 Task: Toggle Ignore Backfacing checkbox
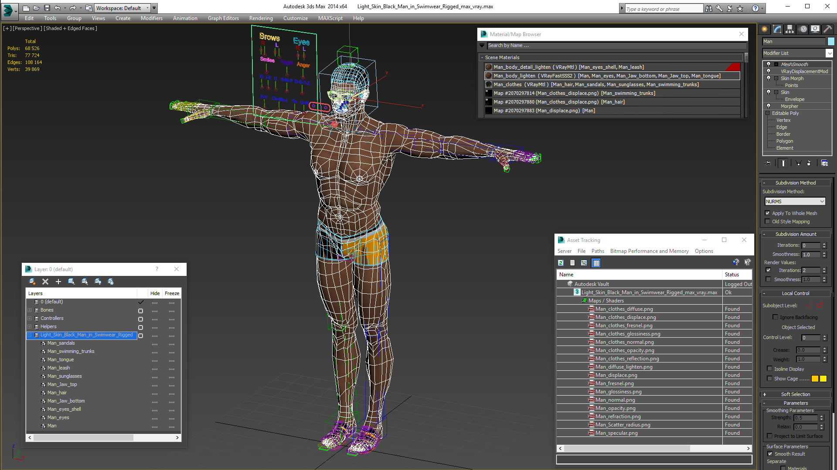tap(775, 317)
